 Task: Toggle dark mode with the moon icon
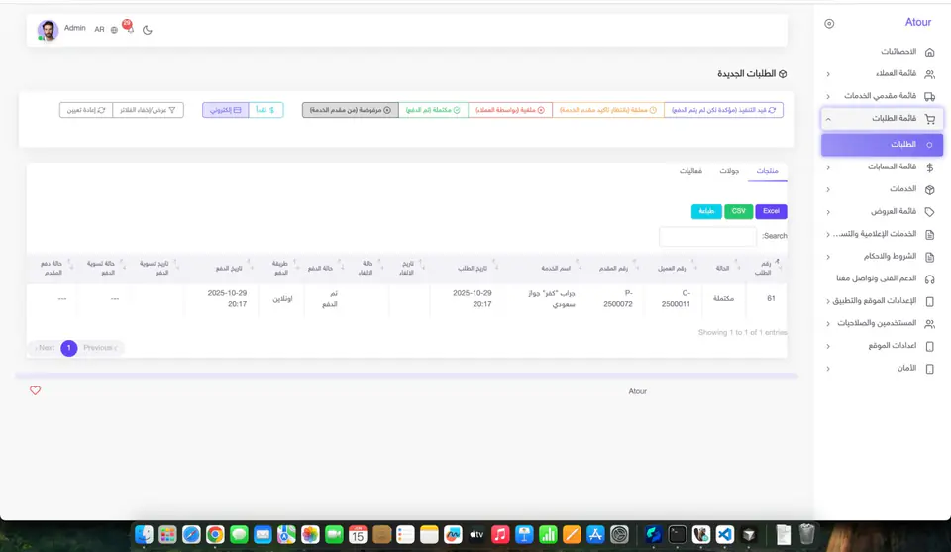[x=148, y=30]
